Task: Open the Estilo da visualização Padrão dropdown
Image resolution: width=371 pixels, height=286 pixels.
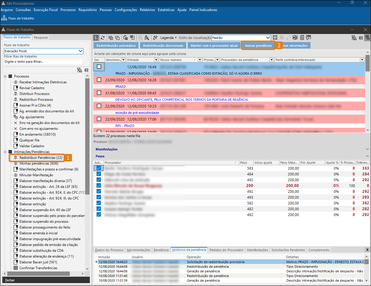Action: click(268, 38)
